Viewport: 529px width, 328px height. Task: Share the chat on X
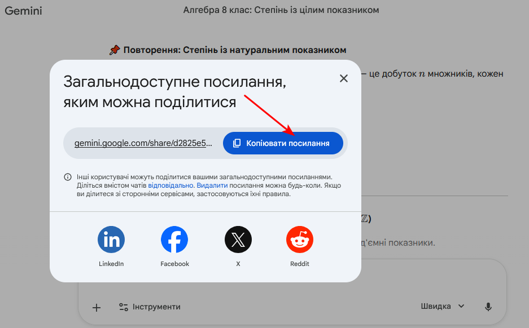tap(238, 240)
